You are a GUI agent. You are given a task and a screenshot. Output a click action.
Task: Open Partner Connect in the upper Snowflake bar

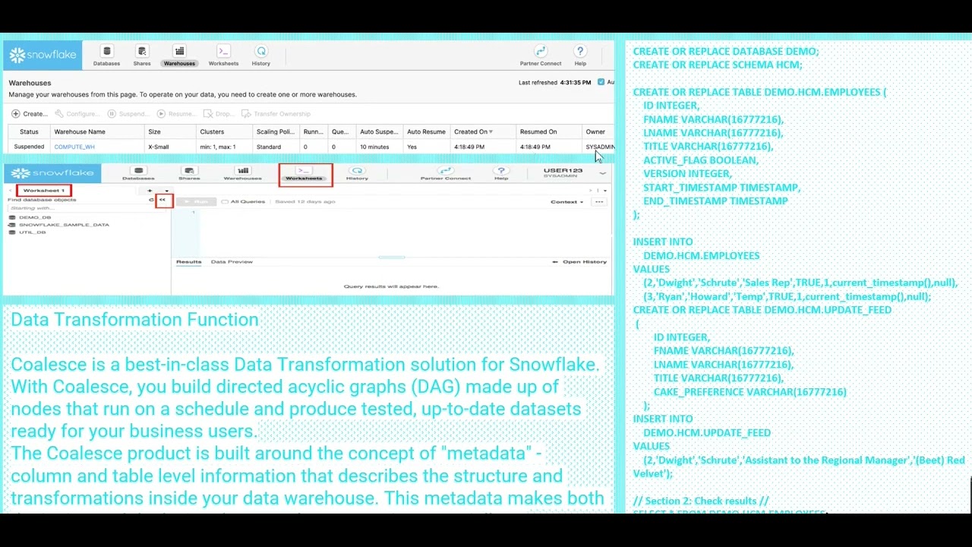[x=541, y=56]
